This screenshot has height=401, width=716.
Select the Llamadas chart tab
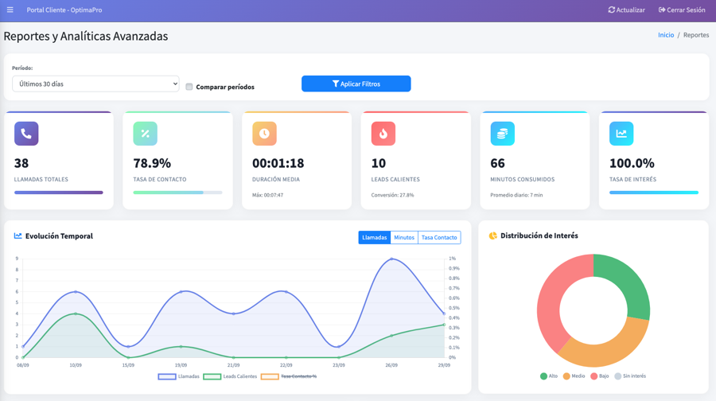[x=374, y=237]
